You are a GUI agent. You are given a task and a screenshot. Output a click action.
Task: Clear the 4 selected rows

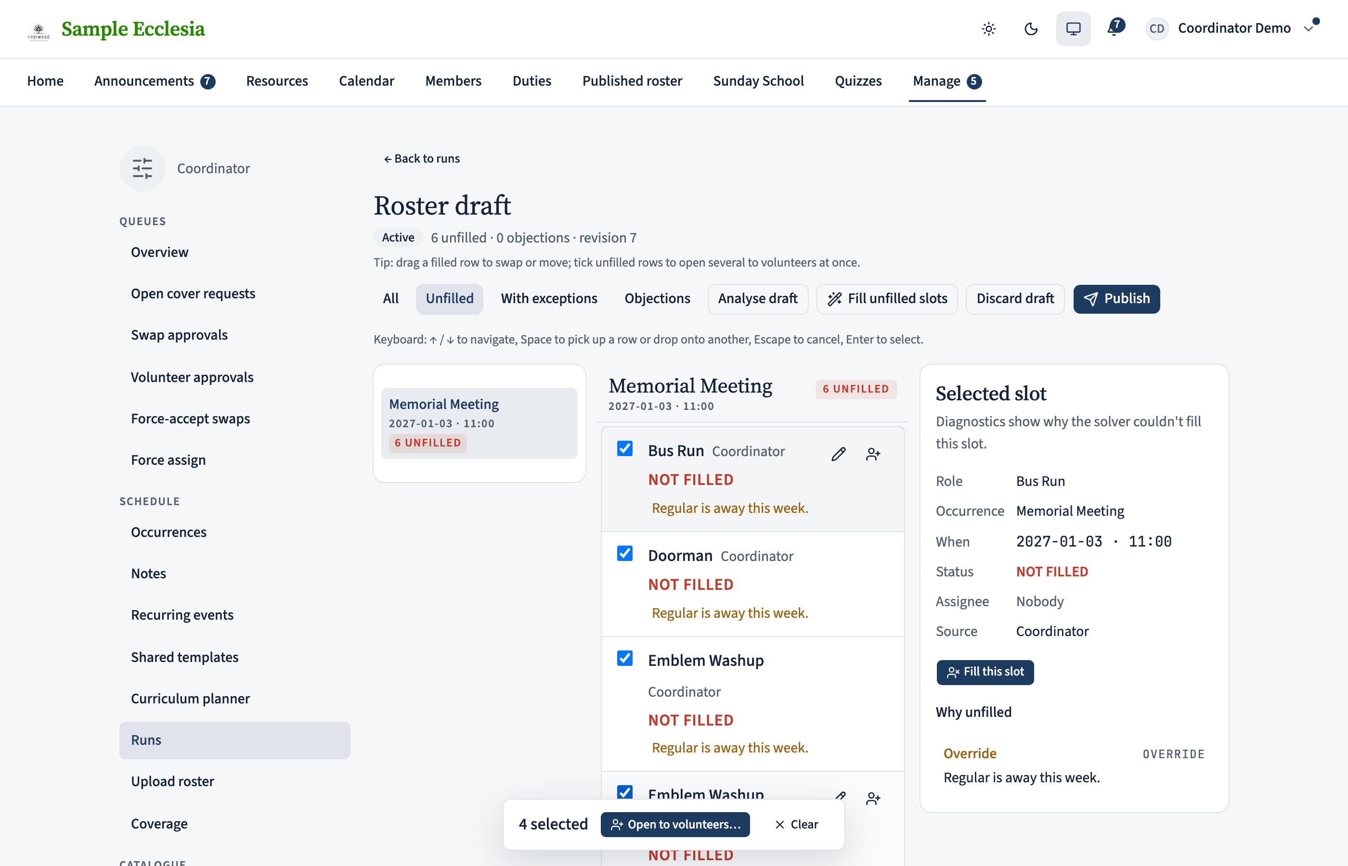tap(797, 825)
